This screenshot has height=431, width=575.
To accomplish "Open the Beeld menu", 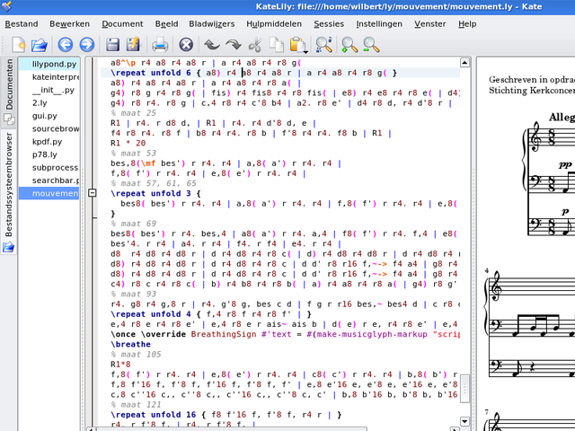I will (x=166, y=24).
